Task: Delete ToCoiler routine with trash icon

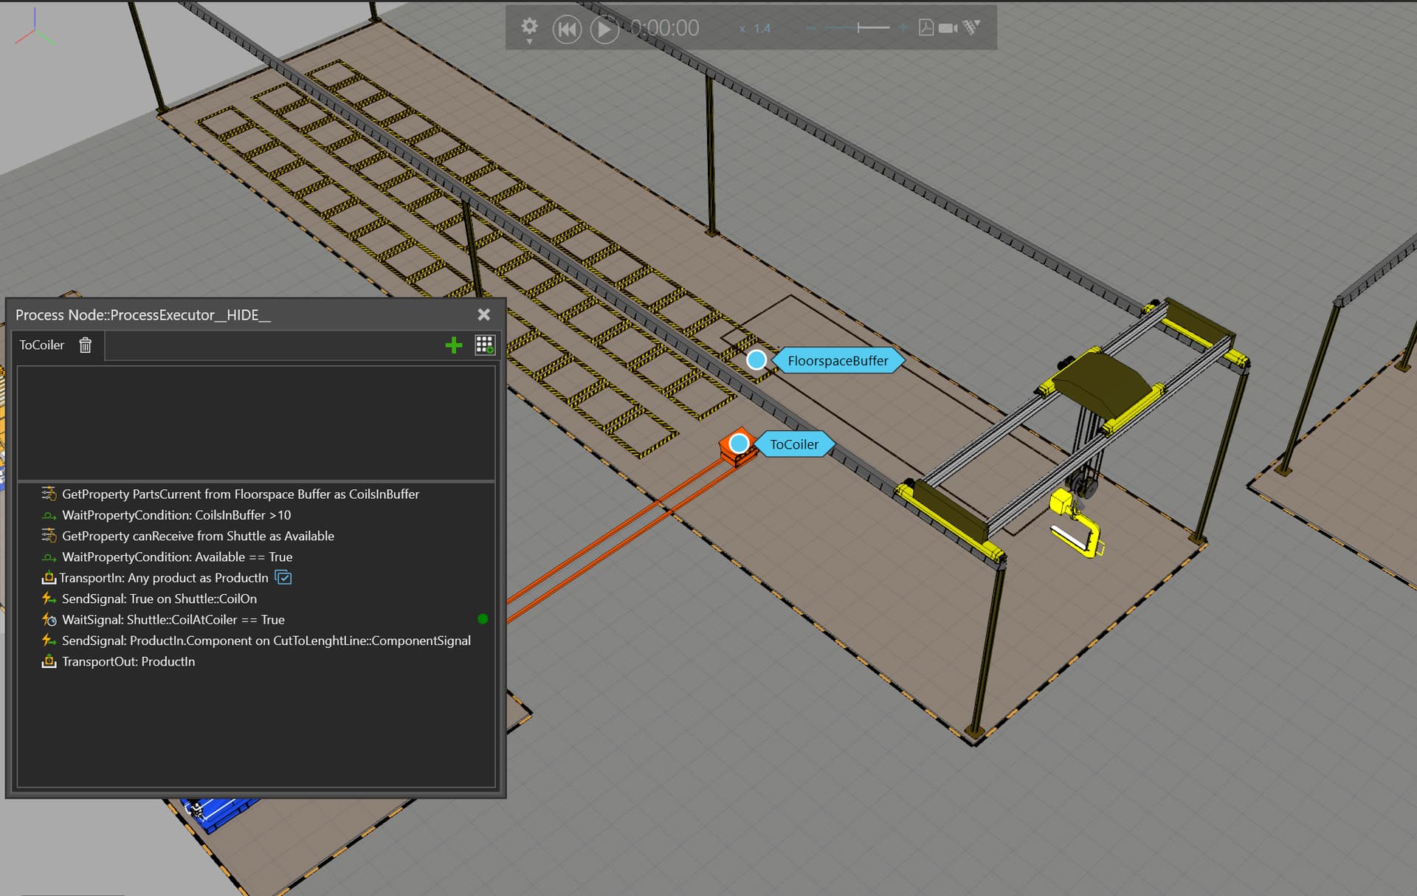Action: point(86,345)
